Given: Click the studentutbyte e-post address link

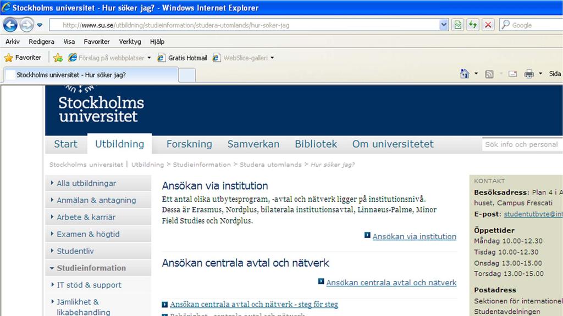Looking at the screenshot, I should [x=533, y=214].
